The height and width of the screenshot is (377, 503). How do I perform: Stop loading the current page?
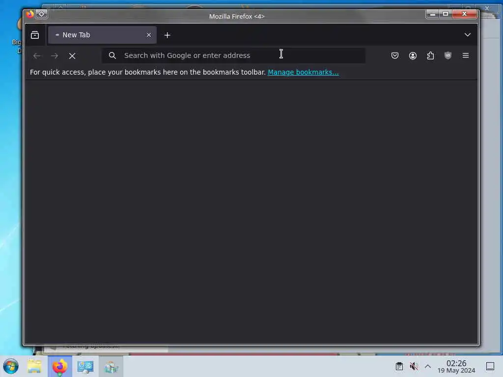coord(72,56)
